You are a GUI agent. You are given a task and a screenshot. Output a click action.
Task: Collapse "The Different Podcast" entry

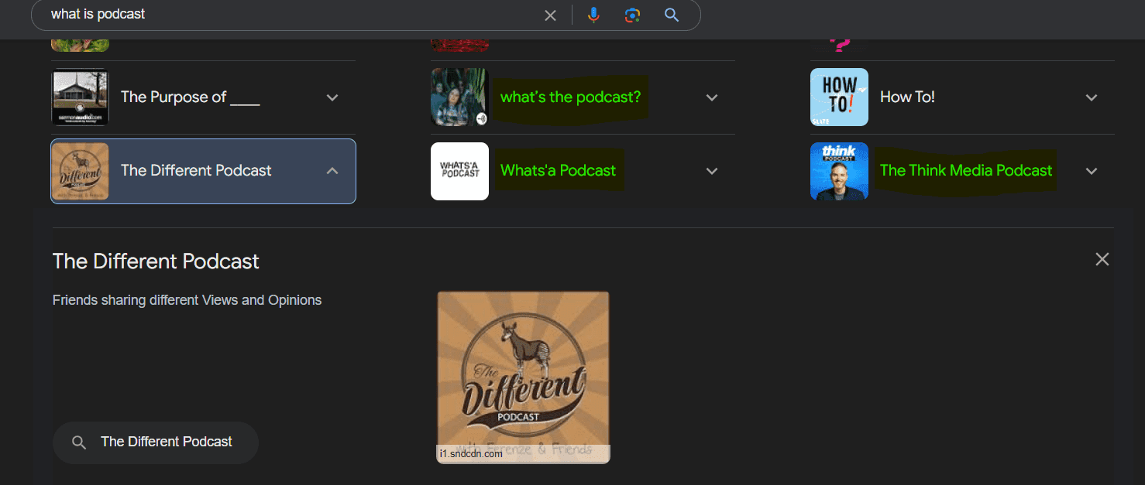coord(332,171)
